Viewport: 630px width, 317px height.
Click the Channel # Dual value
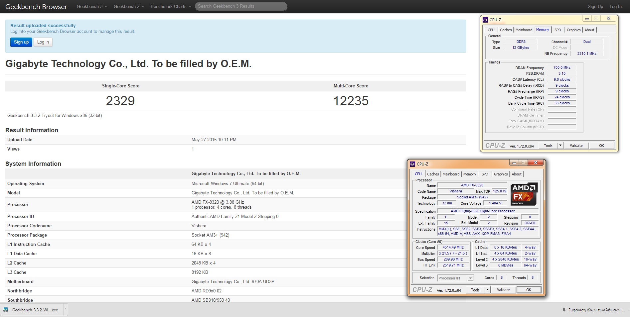[x=587, y=42]
